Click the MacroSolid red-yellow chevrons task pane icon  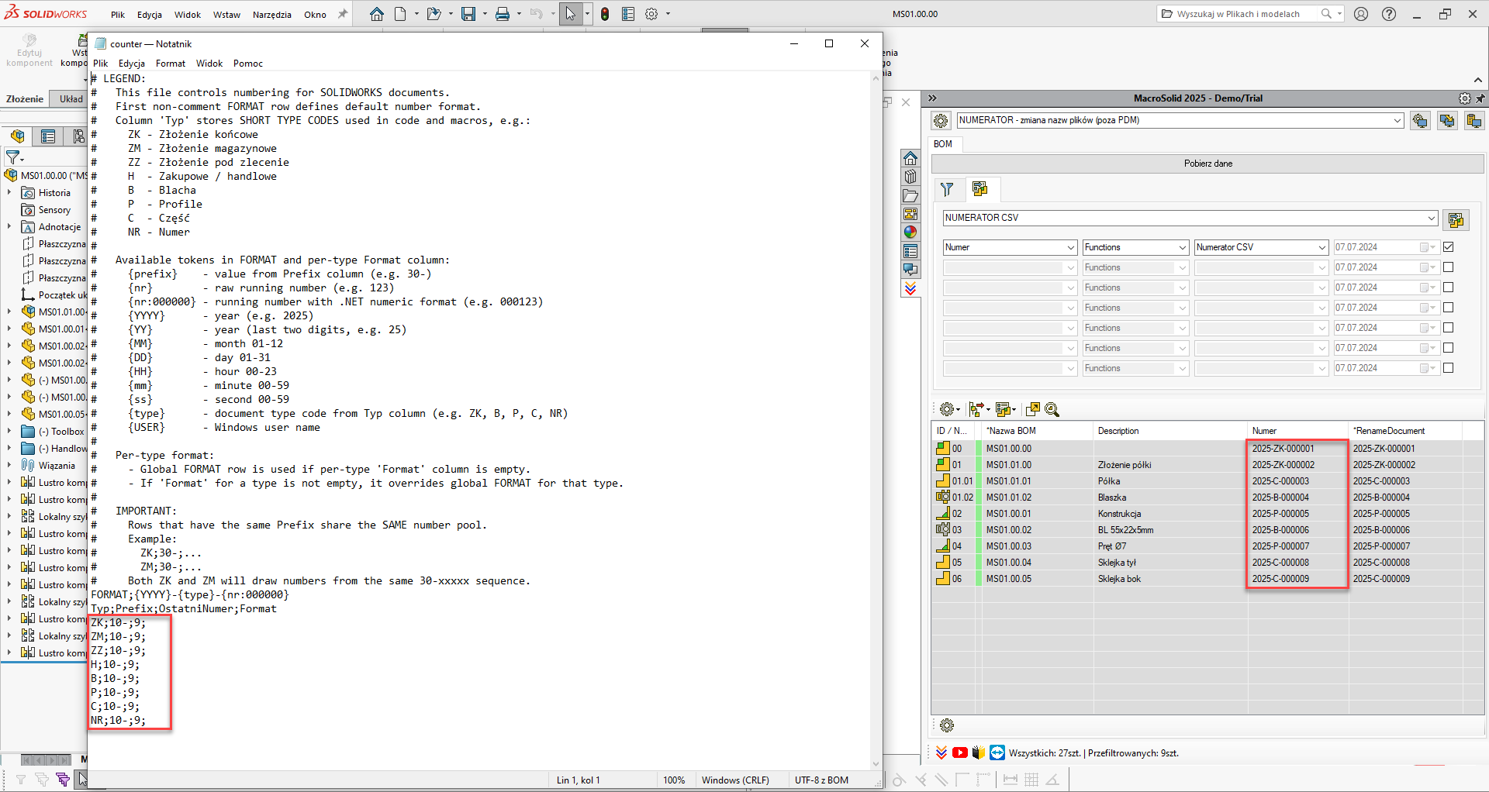(x=910, y=289)
